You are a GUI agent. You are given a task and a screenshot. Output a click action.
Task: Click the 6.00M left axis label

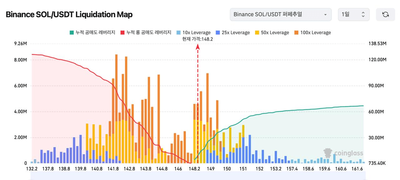click(21, 86)
